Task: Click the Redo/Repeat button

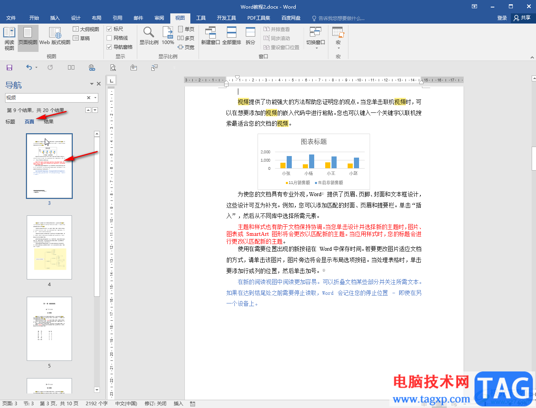Action: tap(50, 68)
